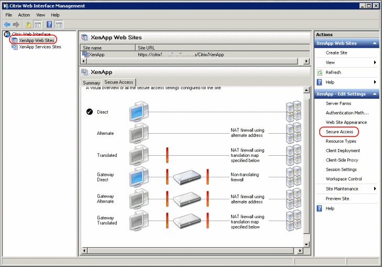382x267 pixels.
Task: Toggle the action pane toolbar icon
Action: tap(59, 24)
